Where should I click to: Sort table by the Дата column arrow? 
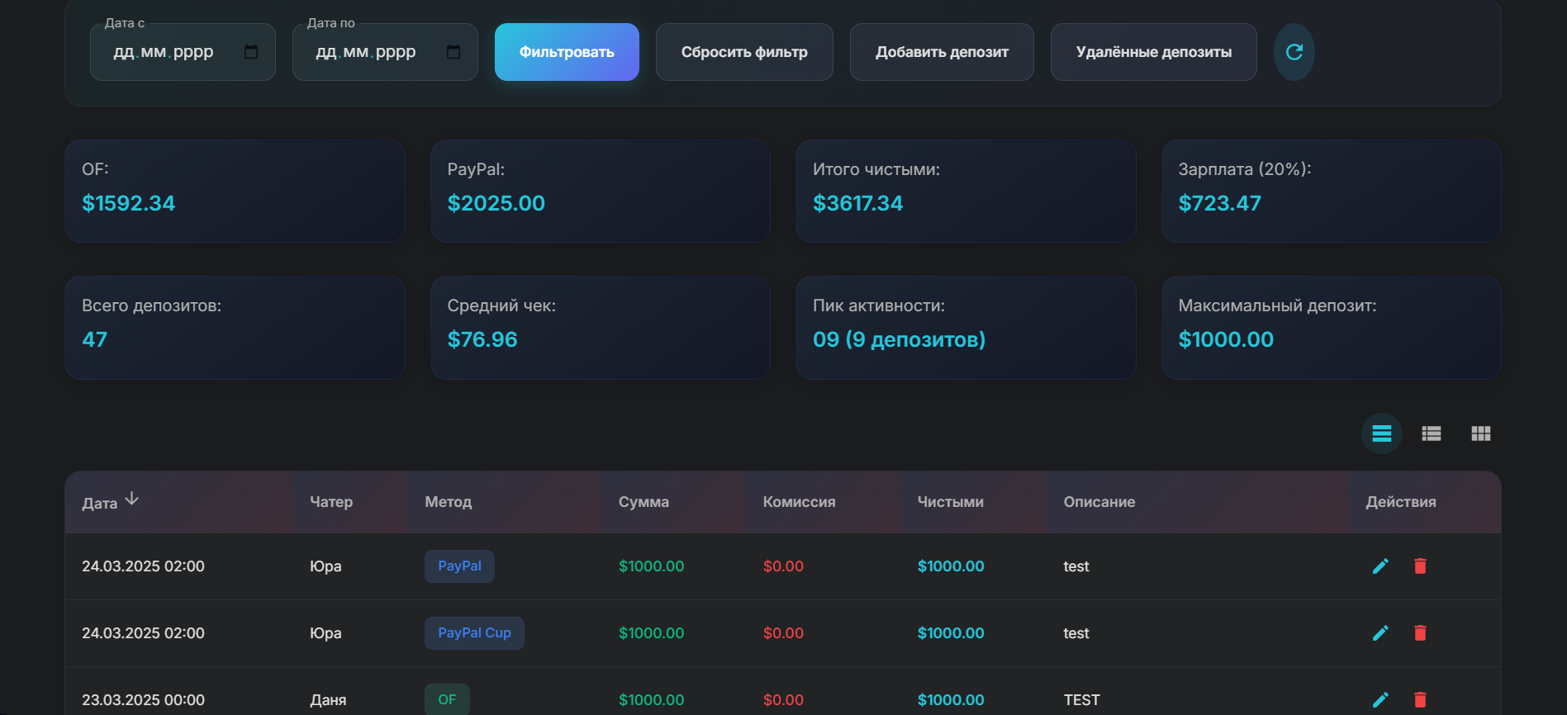(x=132, y=499)
